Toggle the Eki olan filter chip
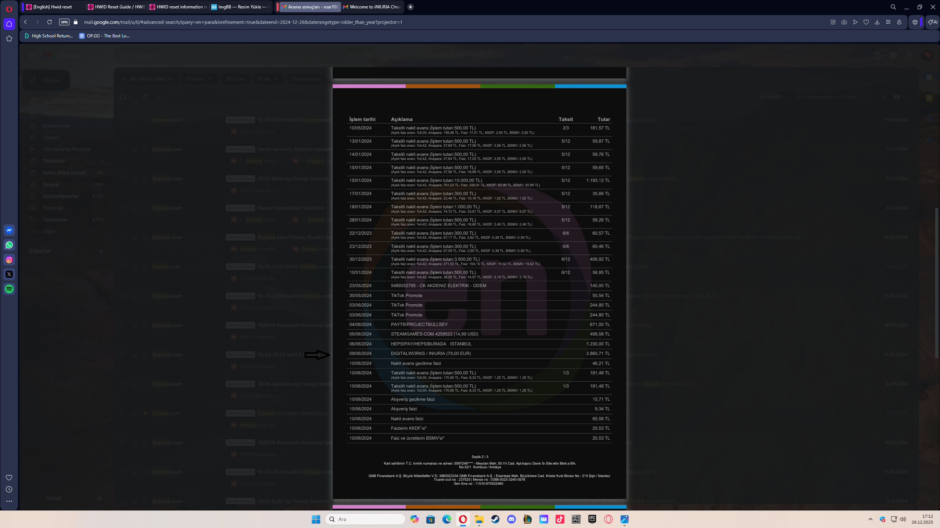Viewport: 940px width, 528px height. (x=235, y=79)
